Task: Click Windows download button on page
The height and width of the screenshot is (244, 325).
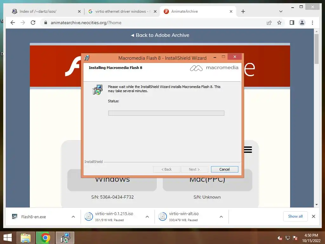Action: click(x=112, y=180)
